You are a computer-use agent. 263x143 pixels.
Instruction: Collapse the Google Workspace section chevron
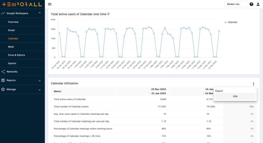click(40, 13)
